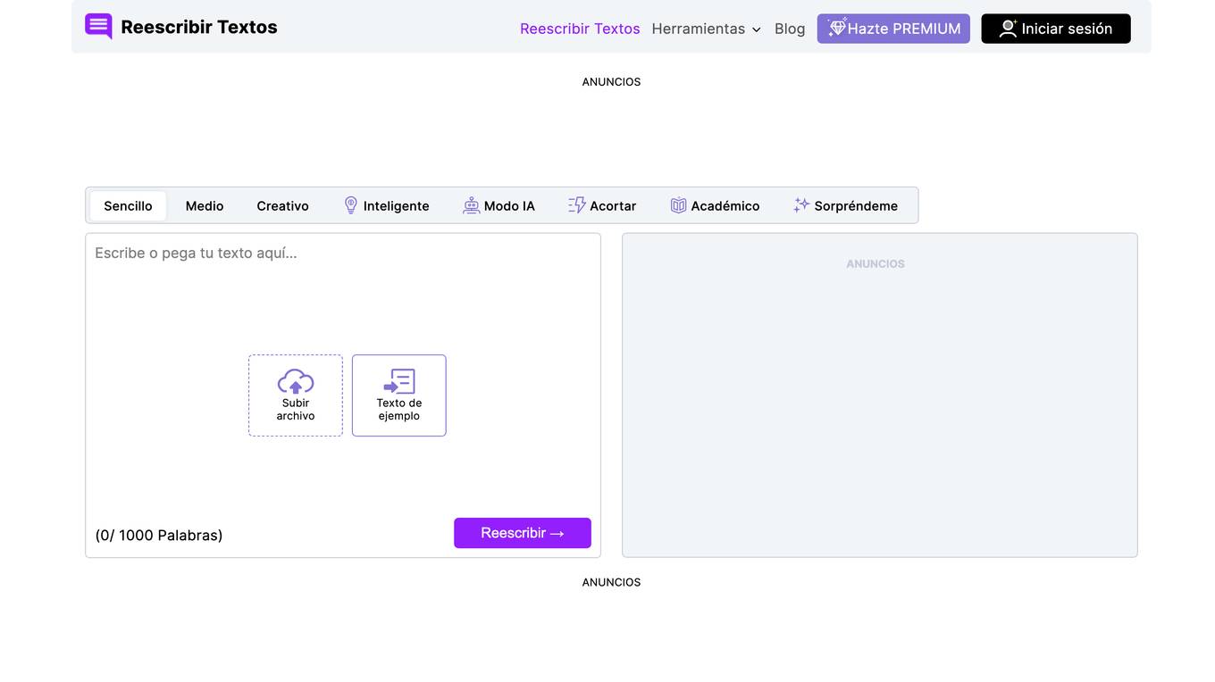Click the Iniciar sesión button
Screen dimensions: 1215x682
[1056, 29]
